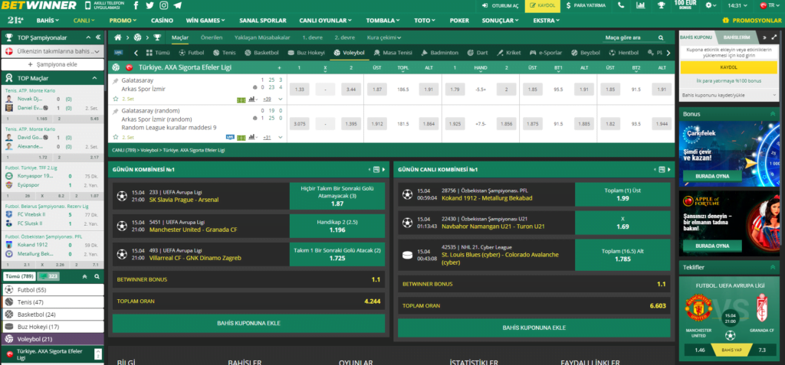Open the PROMOSYONLAR link
785x365 pixels.
click(753, 21)
